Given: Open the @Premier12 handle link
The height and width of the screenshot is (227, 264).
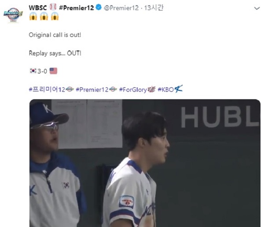Looking at the screenshot, I should click(121, 8).
